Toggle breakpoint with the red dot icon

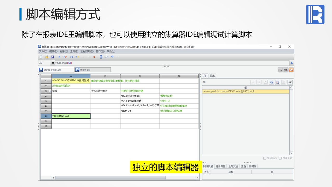coord(94,57)
